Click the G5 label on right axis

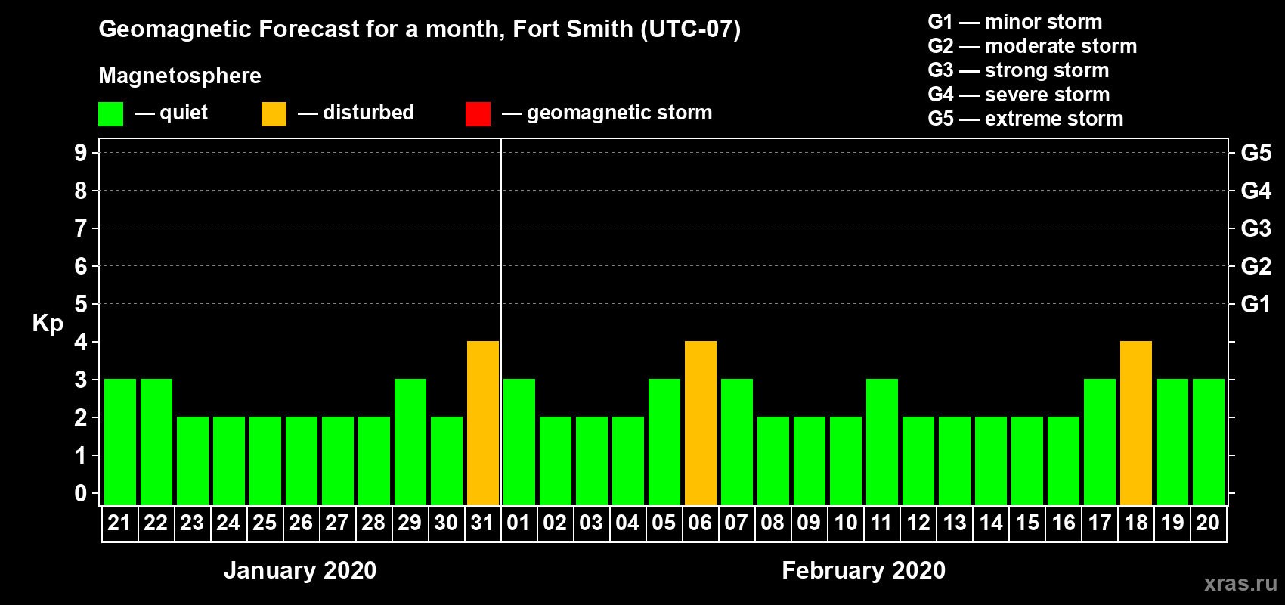tap(1256, 153)
